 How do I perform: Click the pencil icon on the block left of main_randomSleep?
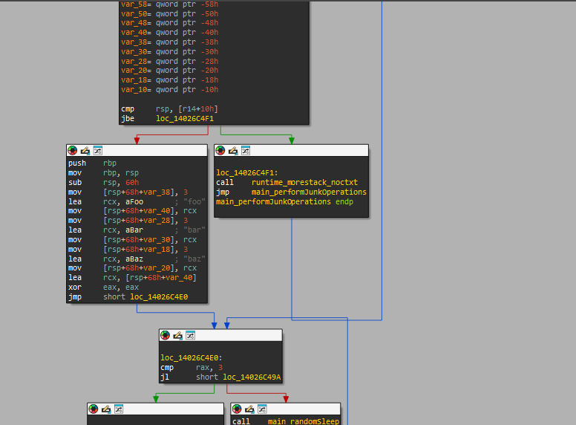[106, 409]
